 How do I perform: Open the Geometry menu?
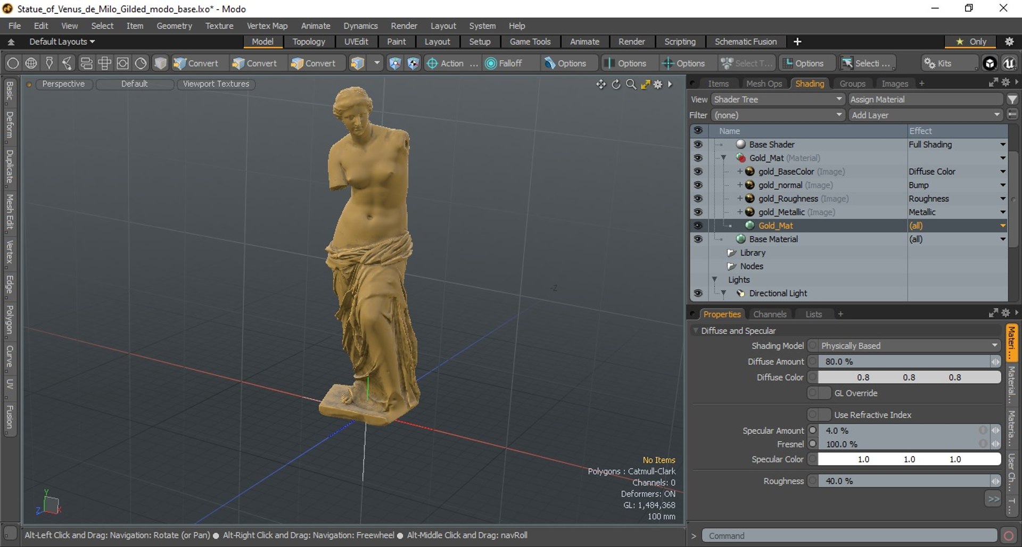(x=174, y=26)
